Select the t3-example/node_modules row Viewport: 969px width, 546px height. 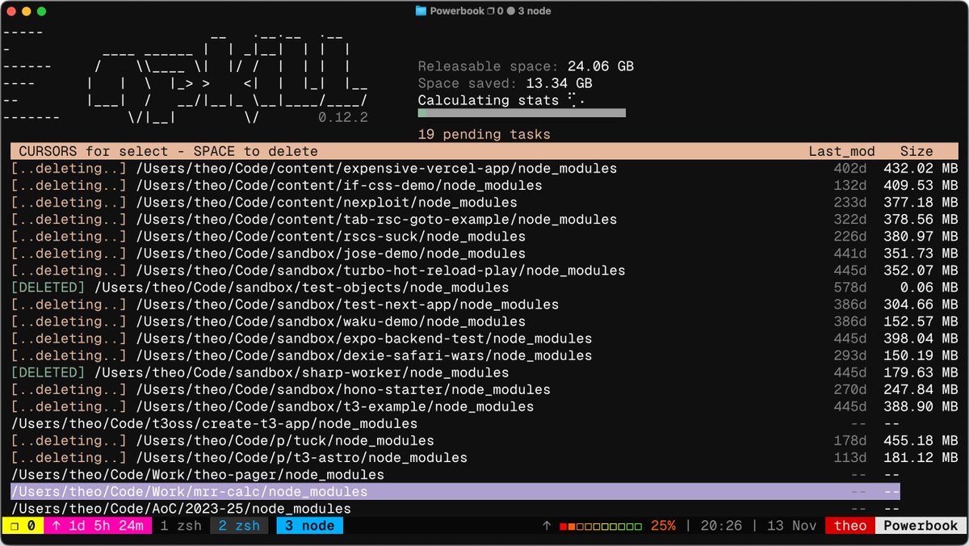(x=484, y=406)
